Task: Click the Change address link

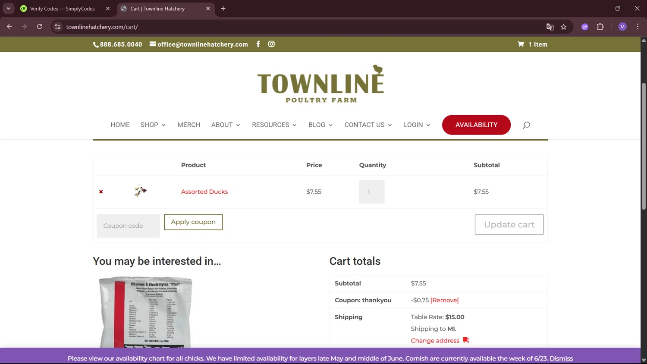Action: pos(435,341)
